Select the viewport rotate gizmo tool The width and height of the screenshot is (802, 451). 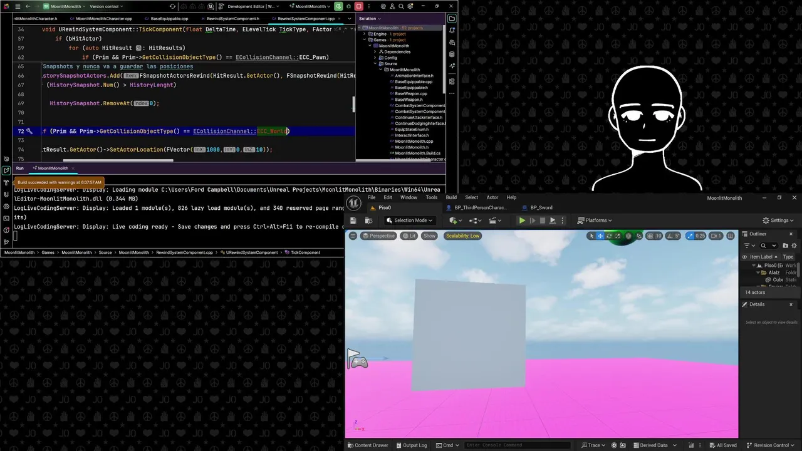609,236
